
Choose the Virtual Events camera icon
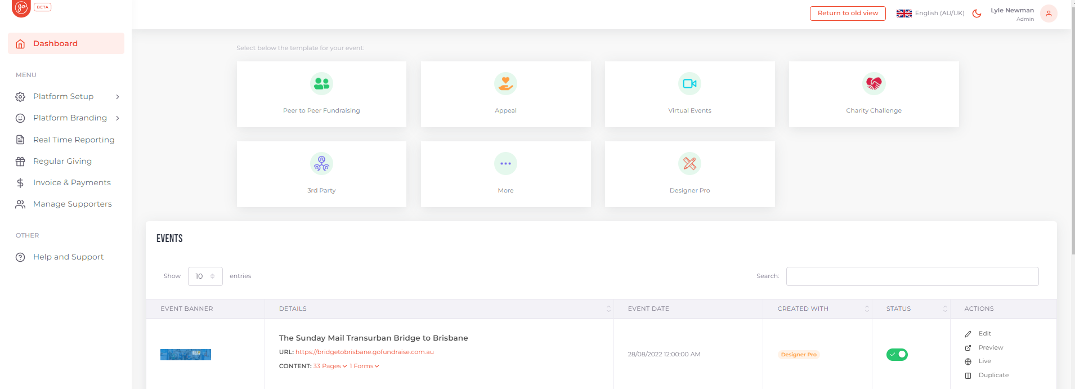689,84
